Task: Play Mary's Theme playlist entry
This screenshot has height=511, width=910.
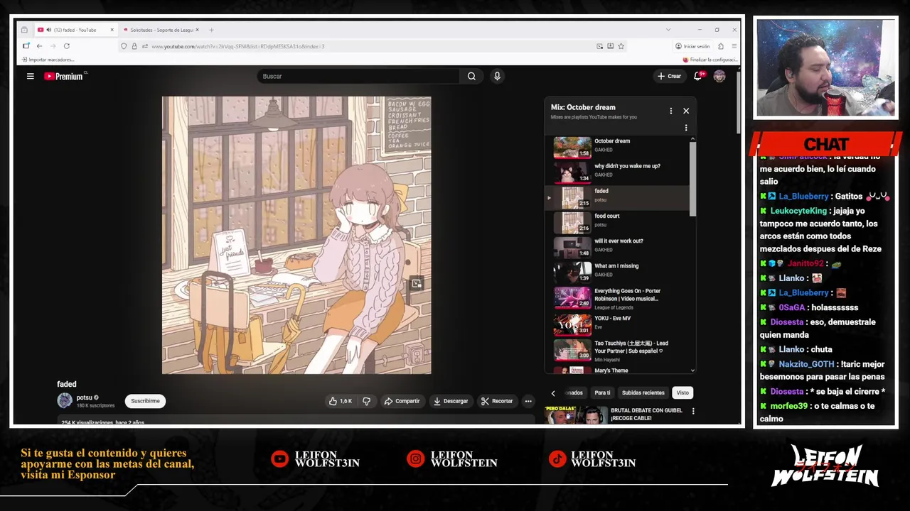Action: (x=617, y=370)
